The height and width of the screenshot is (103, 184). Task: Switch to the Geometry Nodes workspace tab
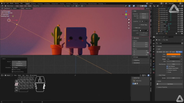(92, 4)
